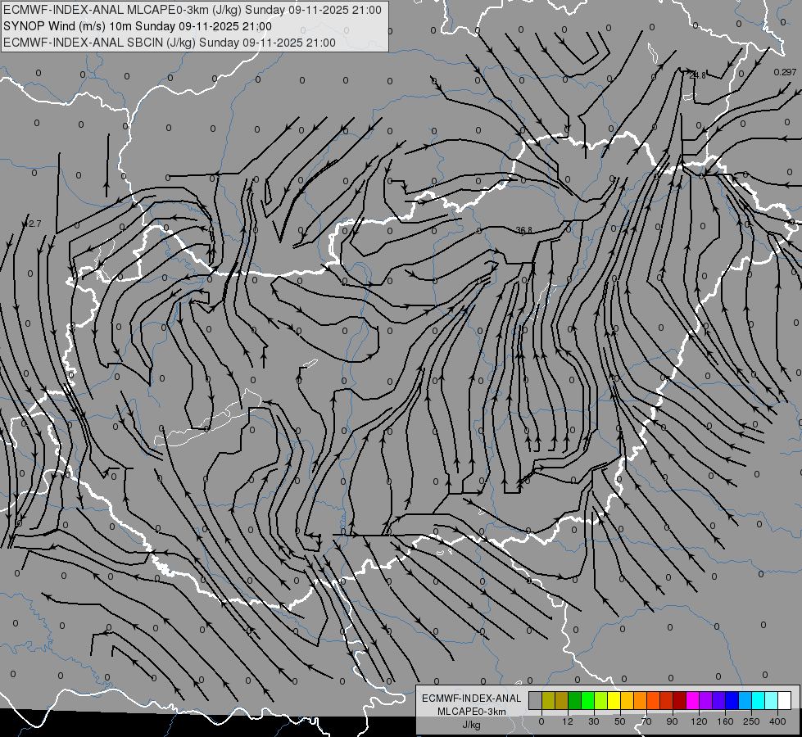
Task: Click the 'J/kg' unit label in legend
Action: click(472, 725)
